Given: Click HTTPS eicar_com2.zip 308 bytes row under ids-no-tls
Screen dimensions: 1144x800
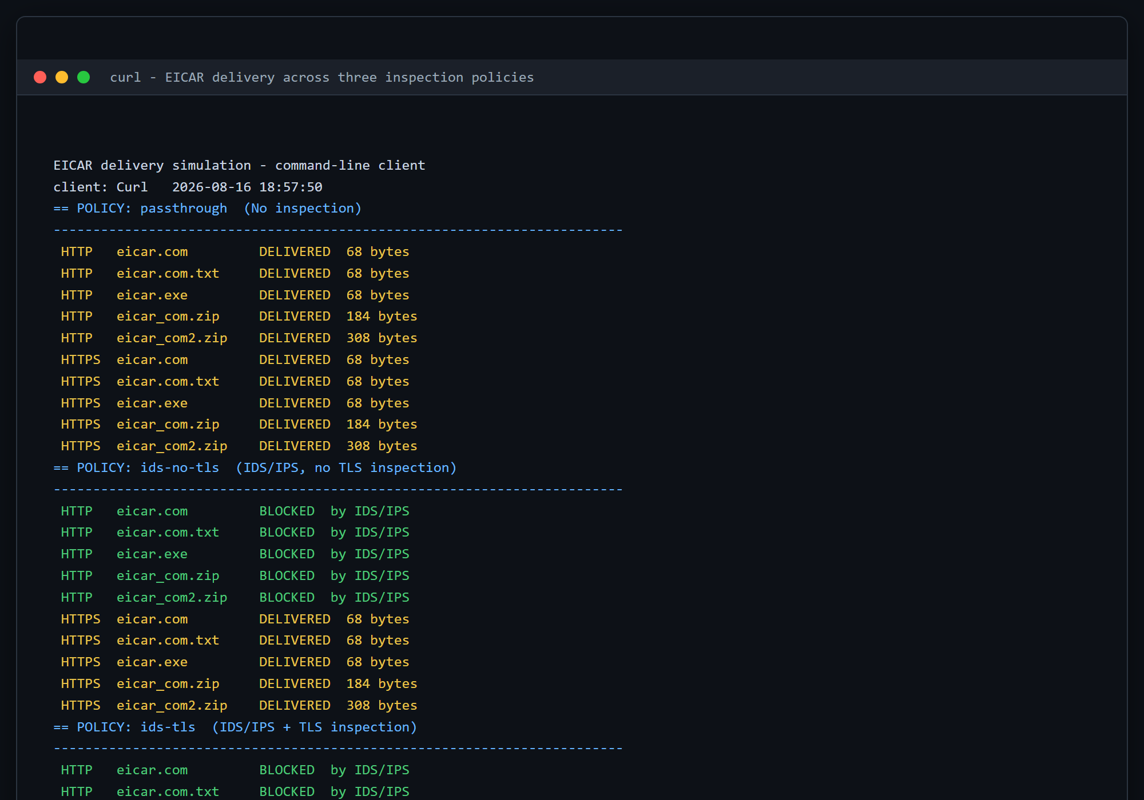Looking at the screenshot, I should [239, 705].
